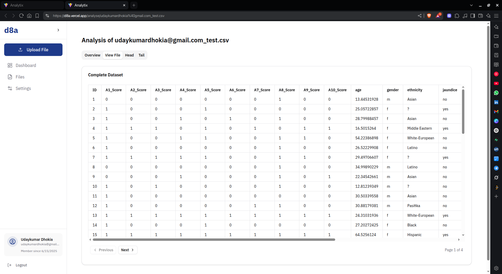The image size is (502, 274).
Task: Reload the current page
Action: click(21, 16)
